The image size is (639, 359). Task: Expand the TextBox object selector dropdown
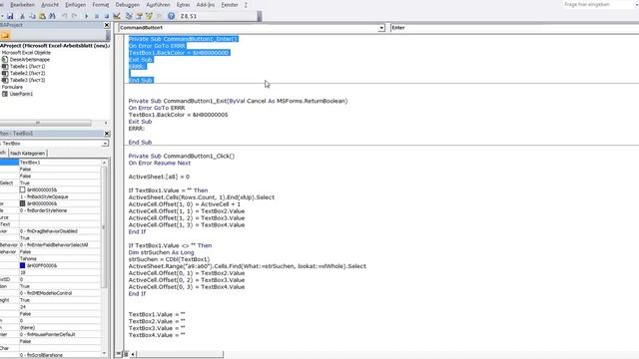[105, 144]
